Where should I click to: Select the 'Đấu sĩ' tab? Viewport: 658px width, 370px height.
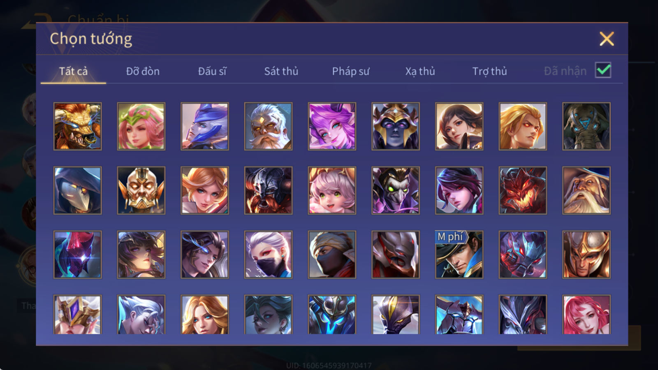[212, 71]
